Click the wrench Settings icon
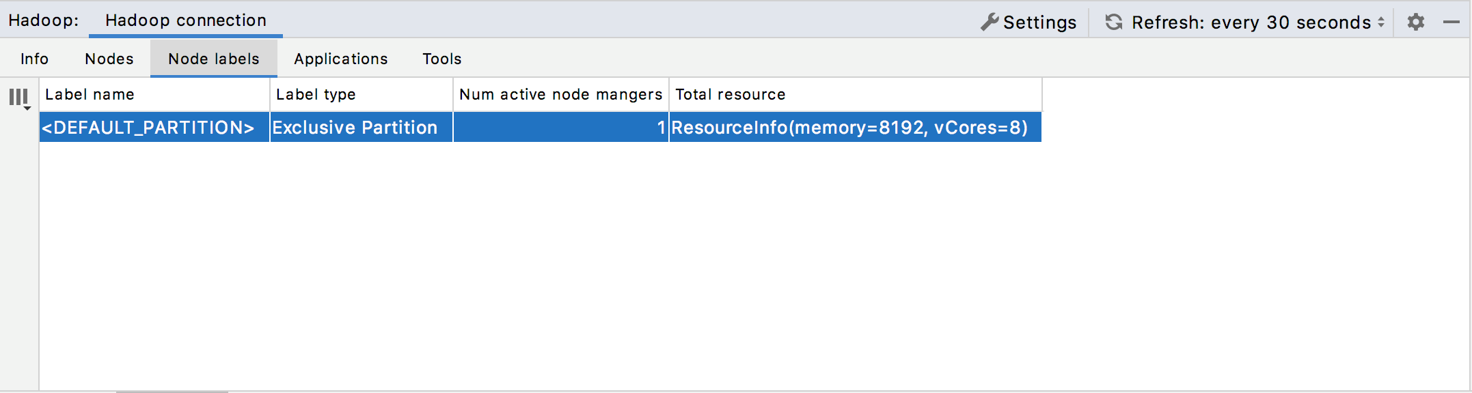The height and width of the screenshot is (393, 1472). [989, 22]
